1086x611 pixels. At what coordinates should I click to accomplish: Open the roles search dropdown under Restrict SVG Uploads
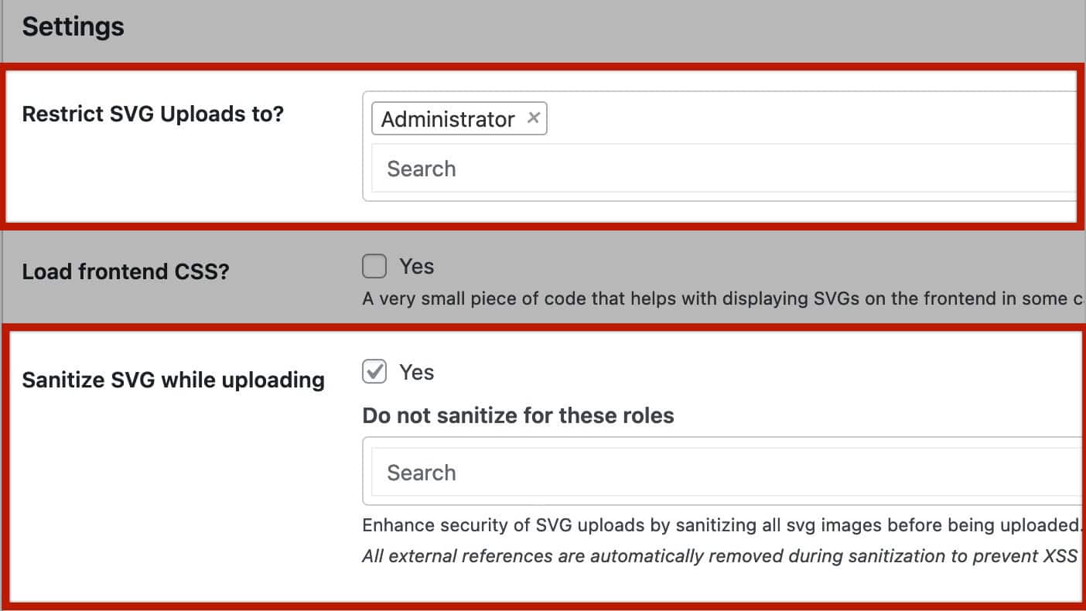(x=619, y=169)
